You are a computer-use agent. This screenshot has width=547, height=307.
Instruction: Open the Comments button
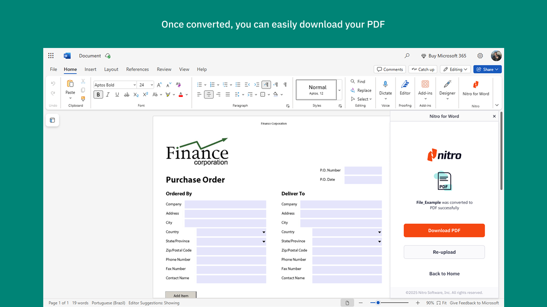pos(390,69)
